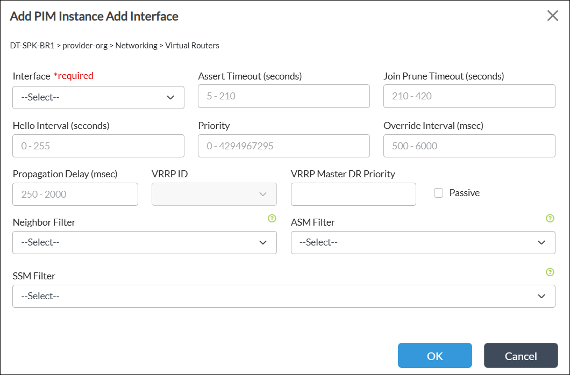Screen dimensions: 570x375
Task: Close the Add PIM Instance dialog with the X
Action: (x=552, y=16)
